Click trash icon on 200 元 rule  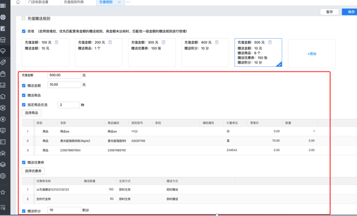click(110, 42)
